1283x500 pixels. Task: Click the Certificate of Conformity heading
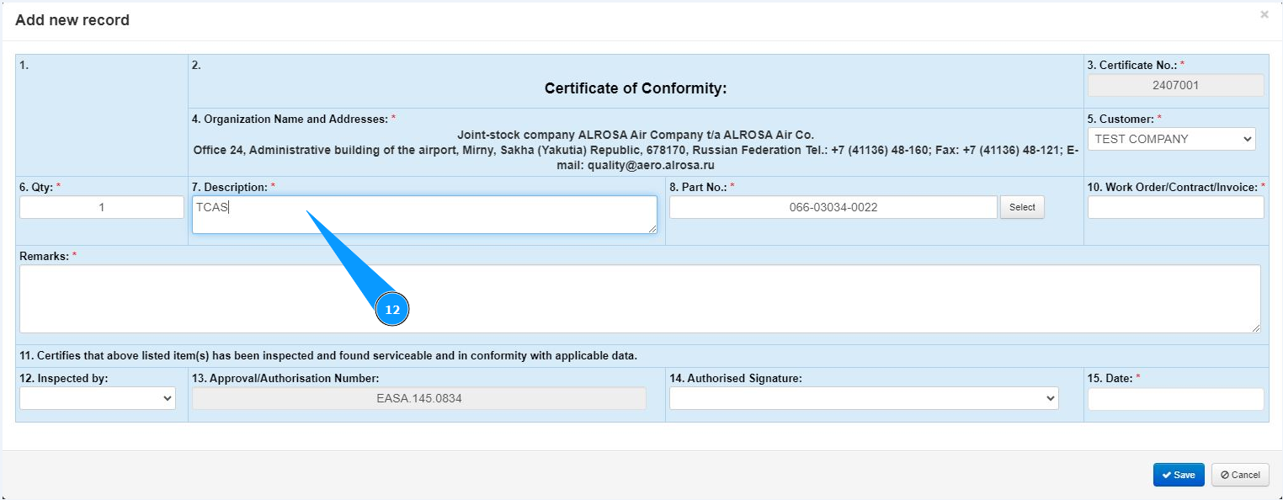click(636, 88)
